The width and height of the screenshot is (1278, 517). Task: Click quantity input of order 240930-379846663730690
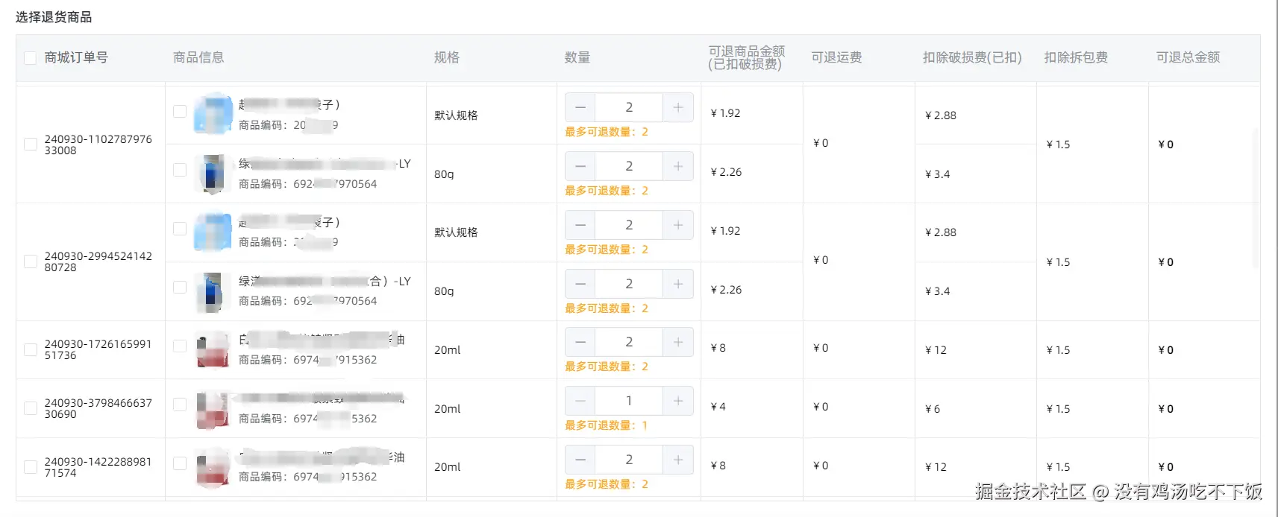(629, 401)
